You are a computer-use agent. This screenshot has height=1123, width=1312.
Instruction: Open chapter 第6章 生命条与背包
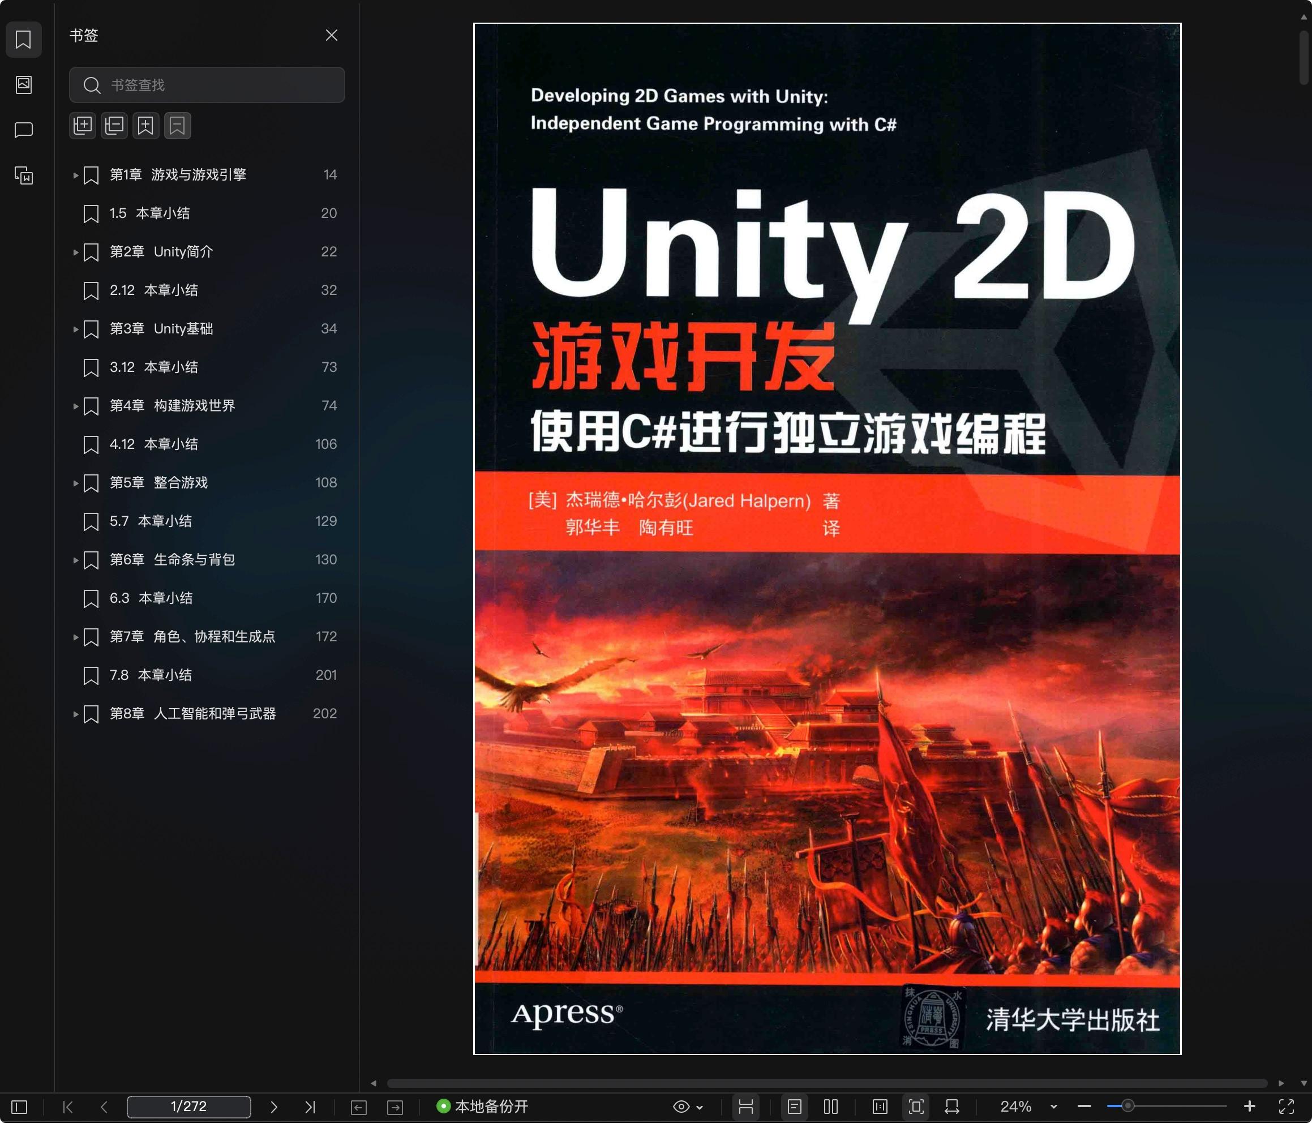(x=207, y=560)
